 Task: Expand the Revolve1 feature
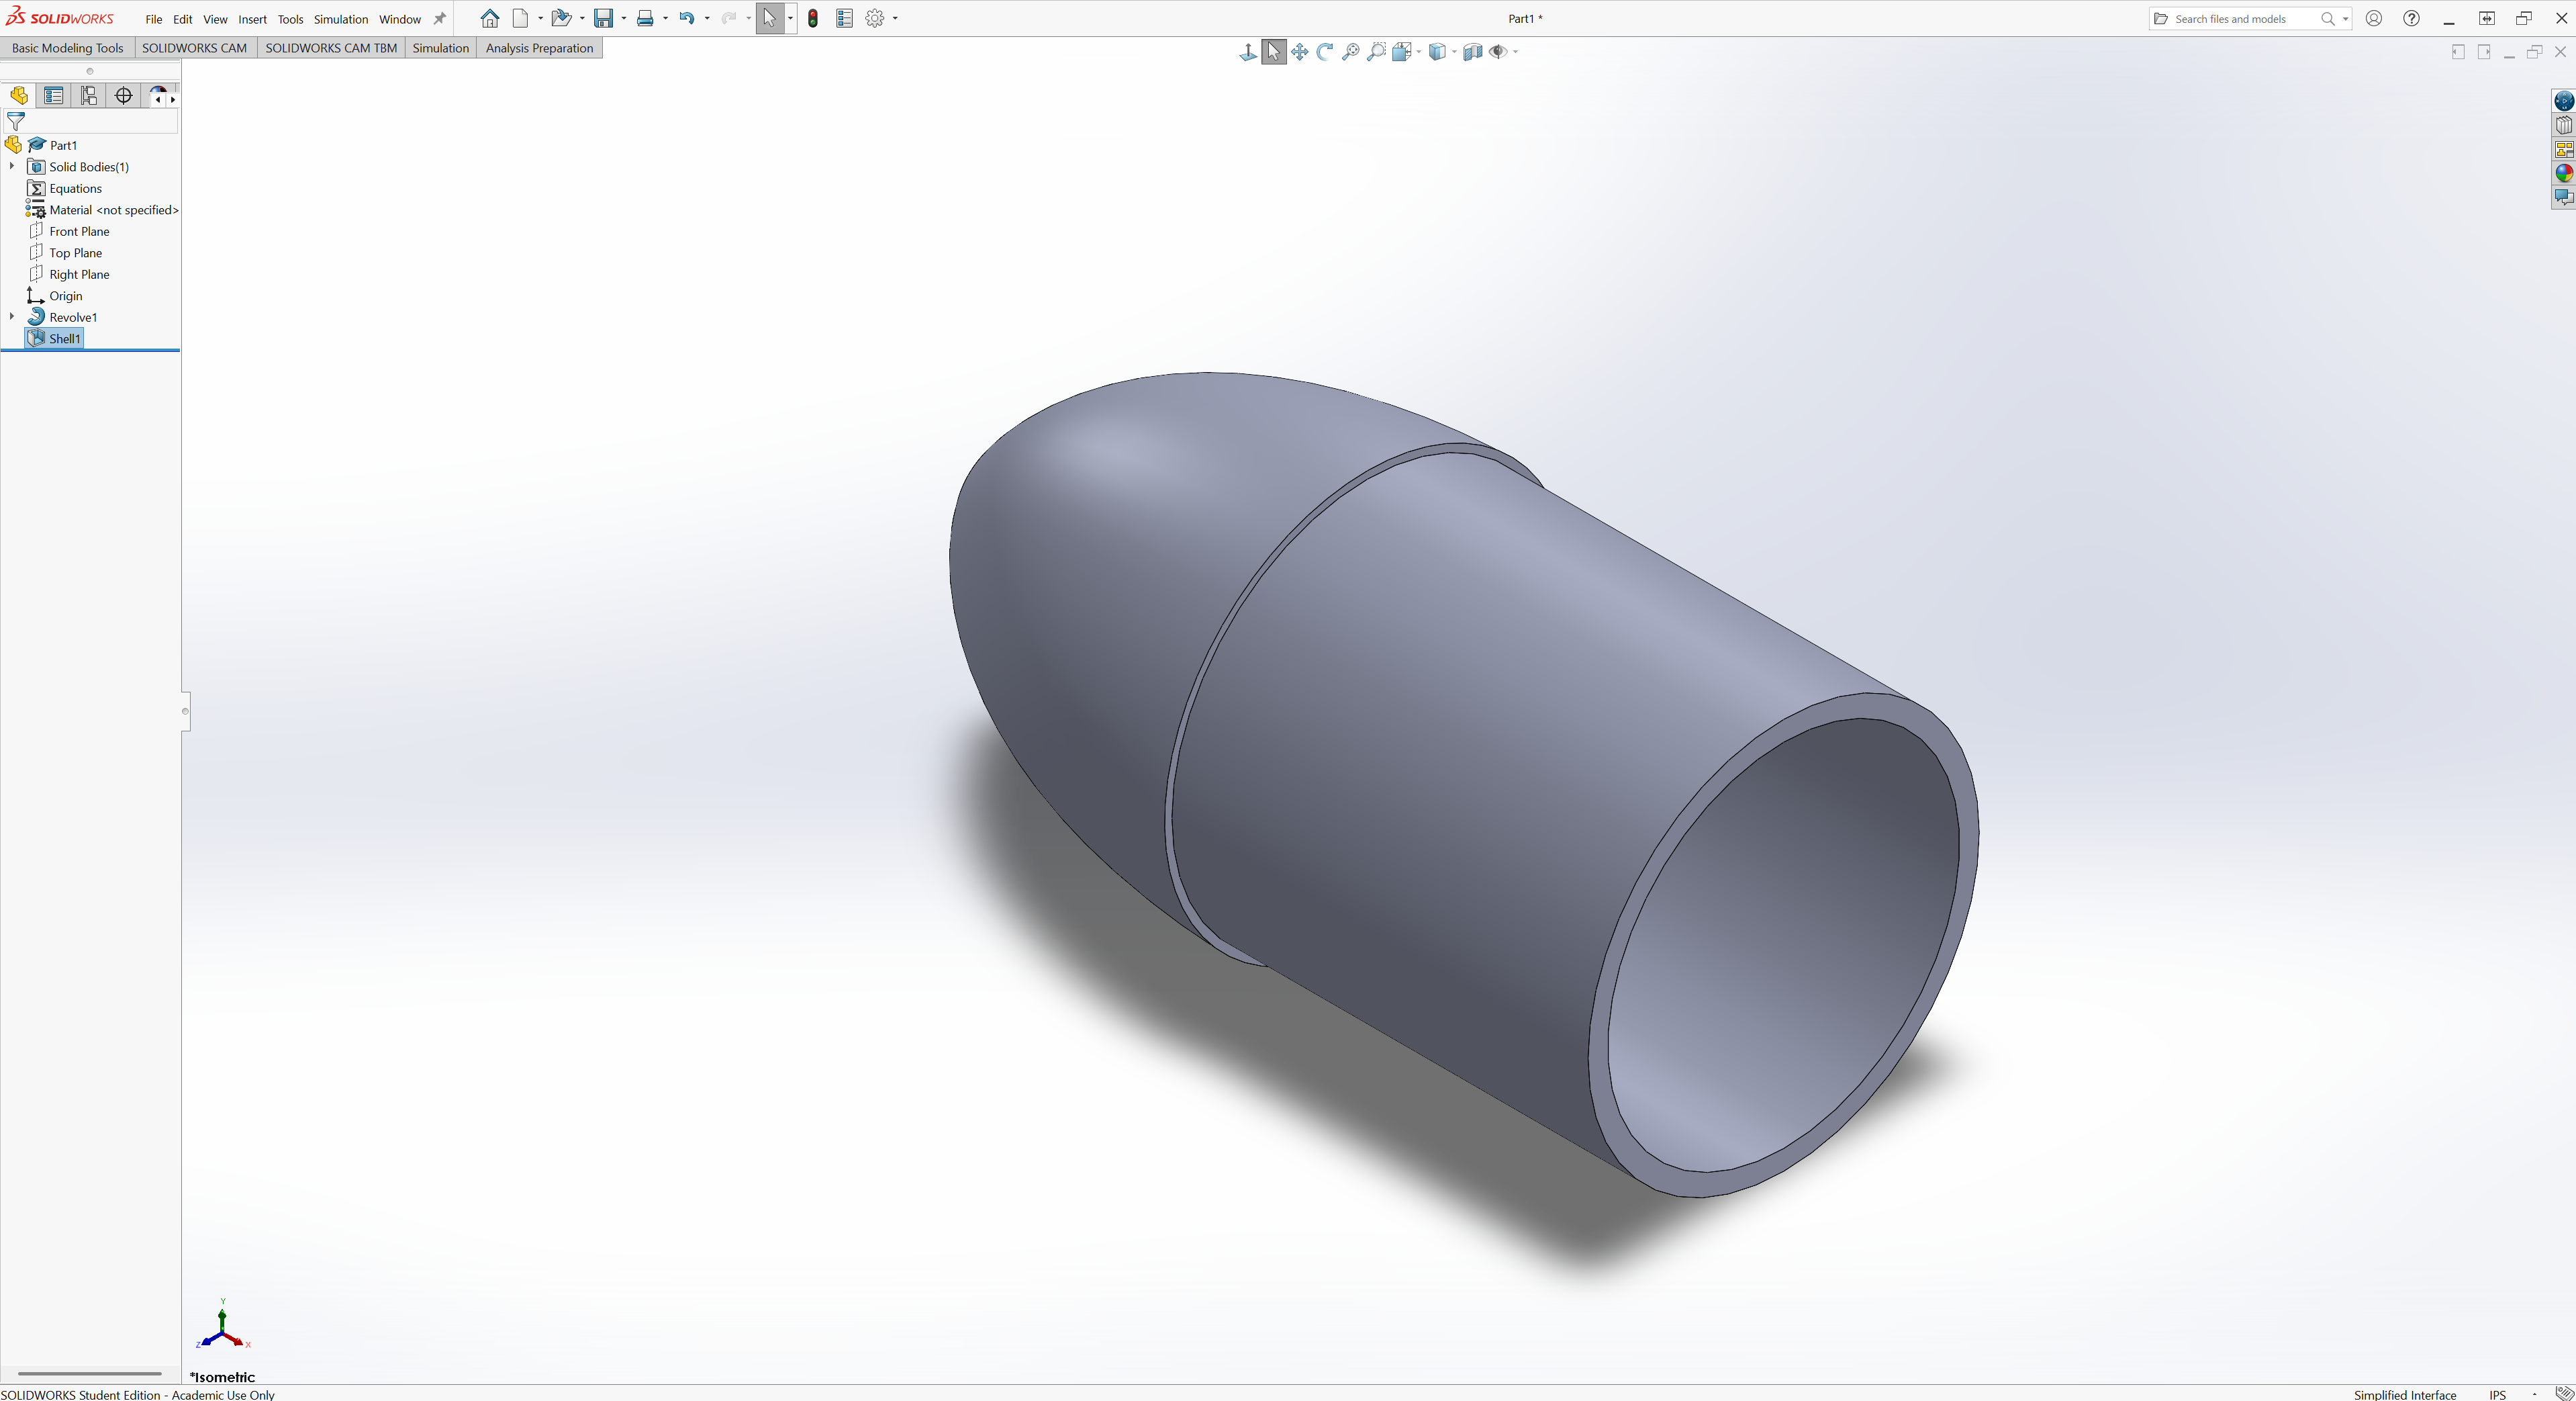(x=12, y=316)
